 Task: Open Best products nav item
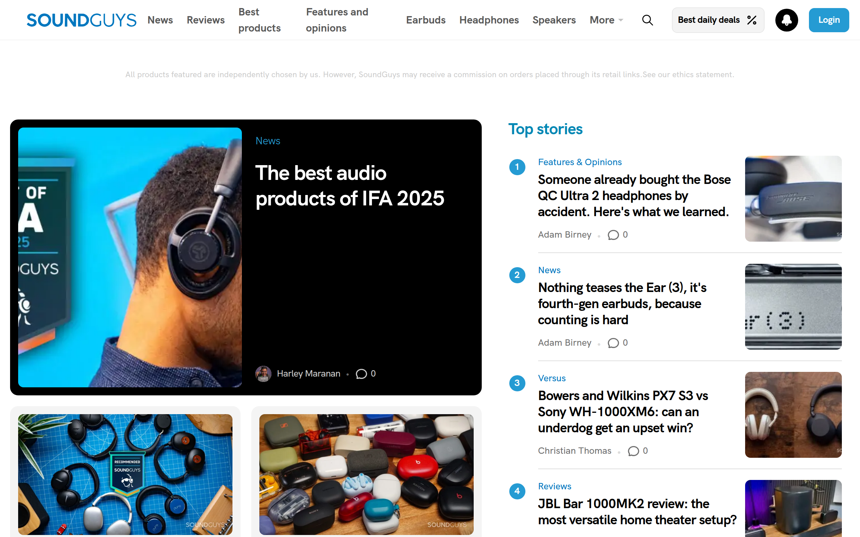click(x=260, y=20)
